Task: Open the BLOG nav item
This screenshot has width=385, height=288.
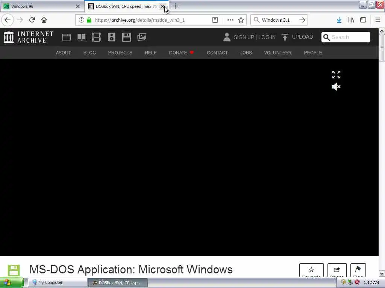Action: click(89, 52)
